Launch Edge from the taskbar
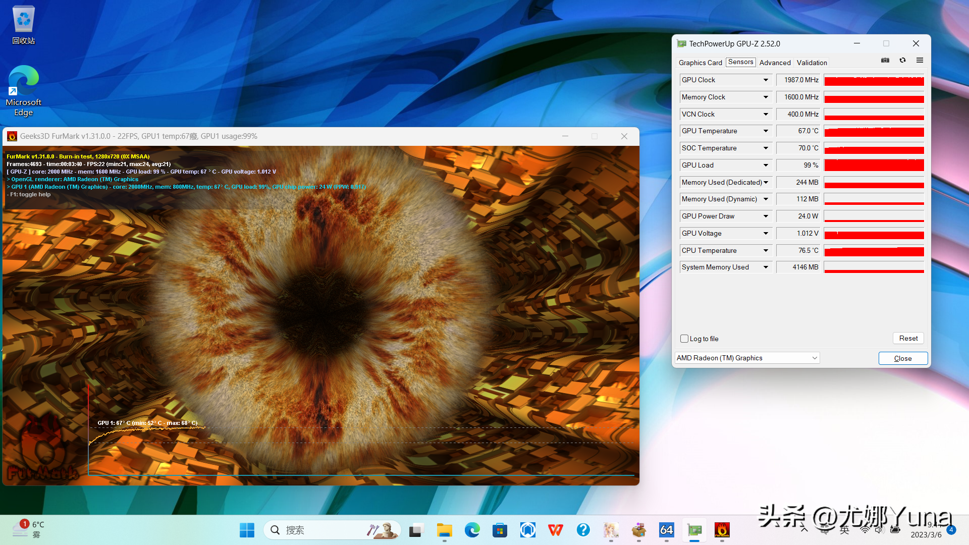 pyautogui.click(x=472, y=530)
